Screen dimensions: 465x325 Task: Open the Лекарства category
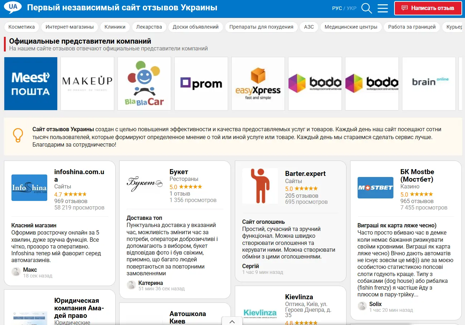point(149,27)
